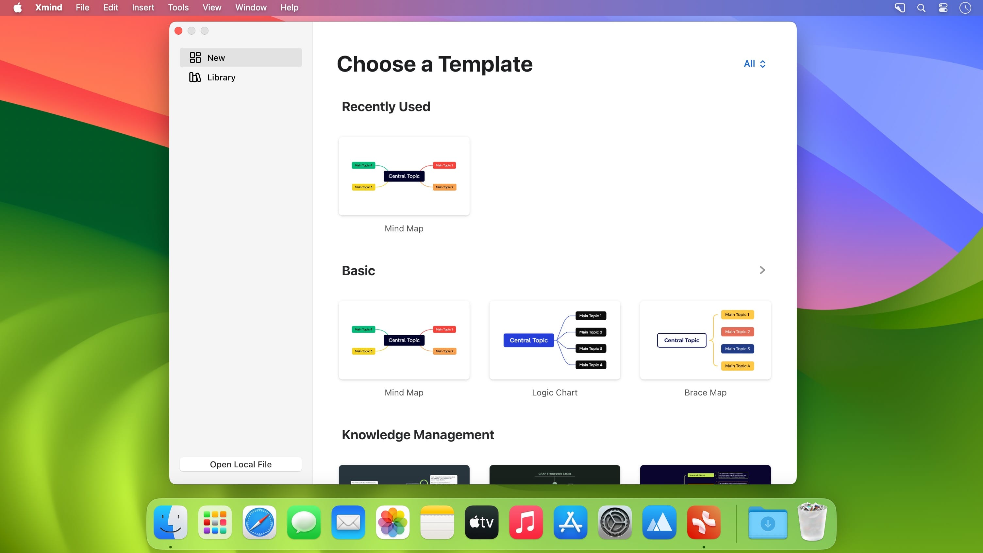Open the Edit menu
The width and height of the screenshot is (983, 553).
[111, 8]
